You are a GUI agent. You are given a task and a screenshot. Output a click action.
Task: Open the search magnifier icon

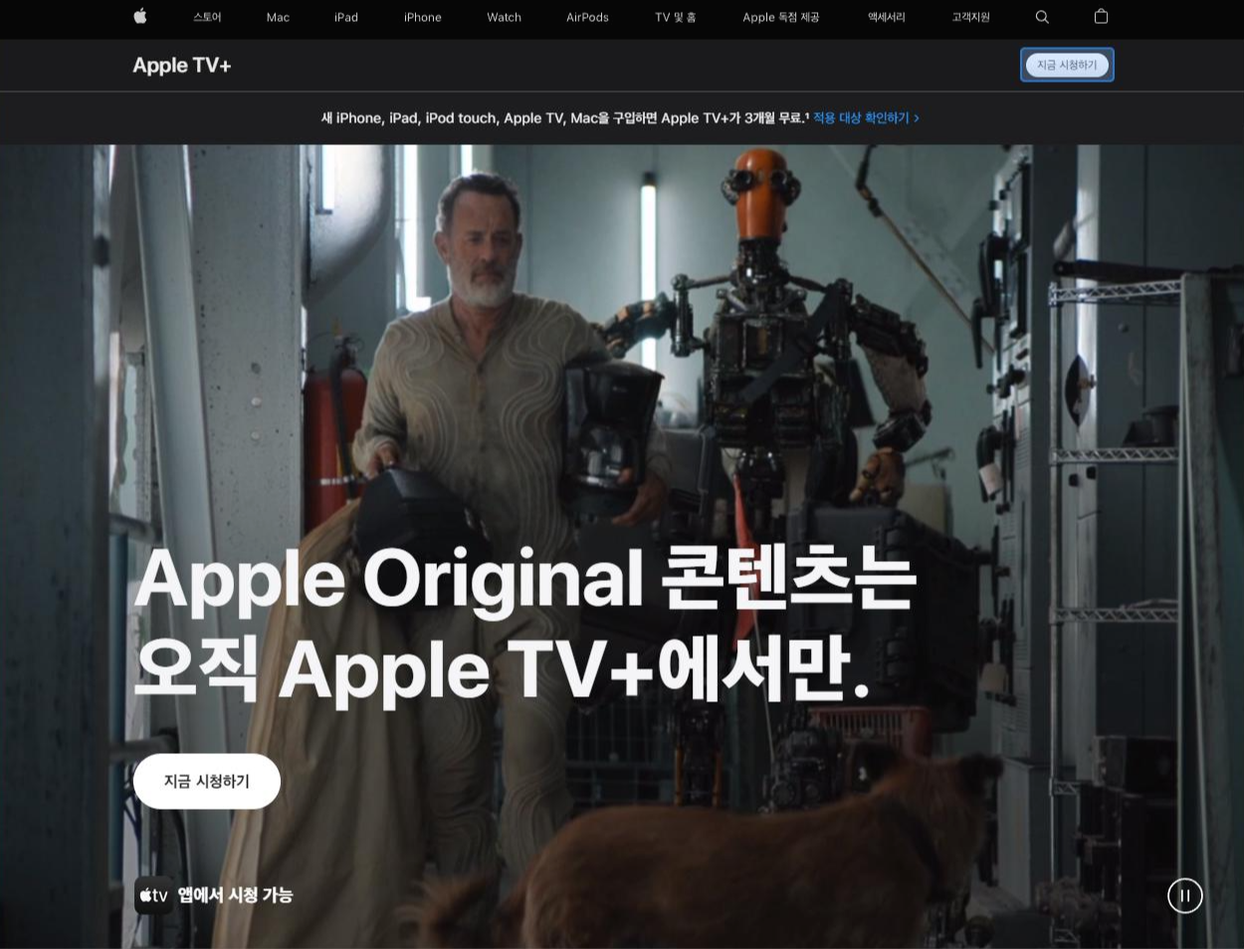[x=1042, y=17]
